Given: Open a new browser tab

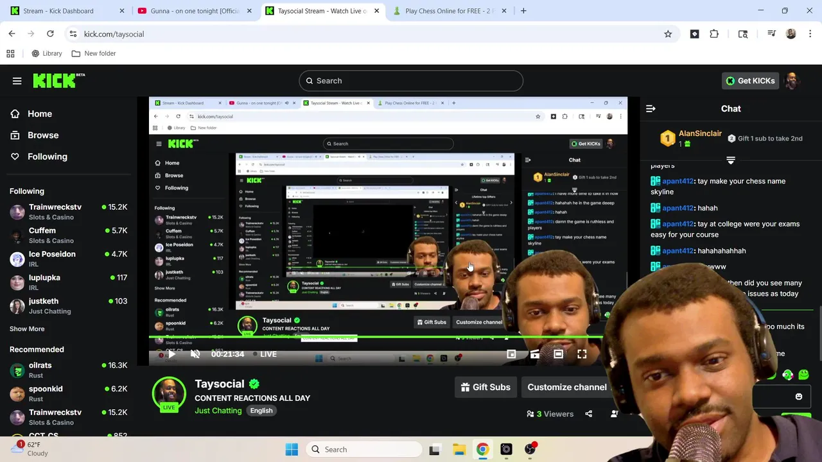Looking at the screenshot, I should (x=523, y=11).
